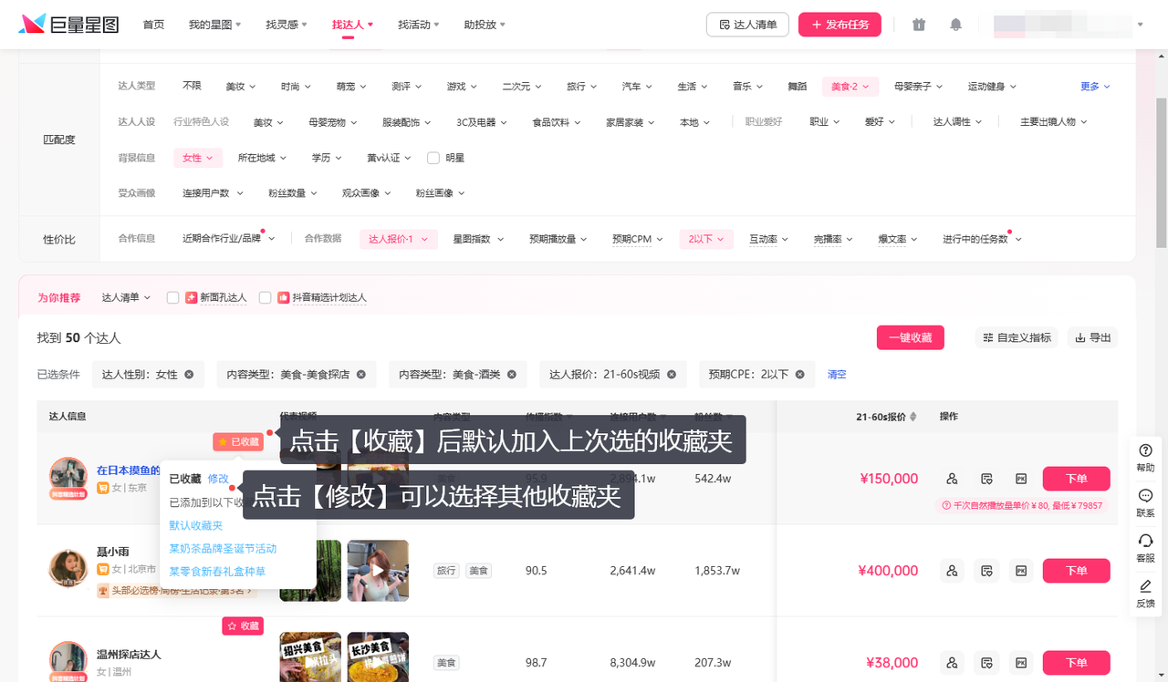
Task: Expand the 所在地域 dropdown
Action: pyautogui.click(x=261, y=158)
